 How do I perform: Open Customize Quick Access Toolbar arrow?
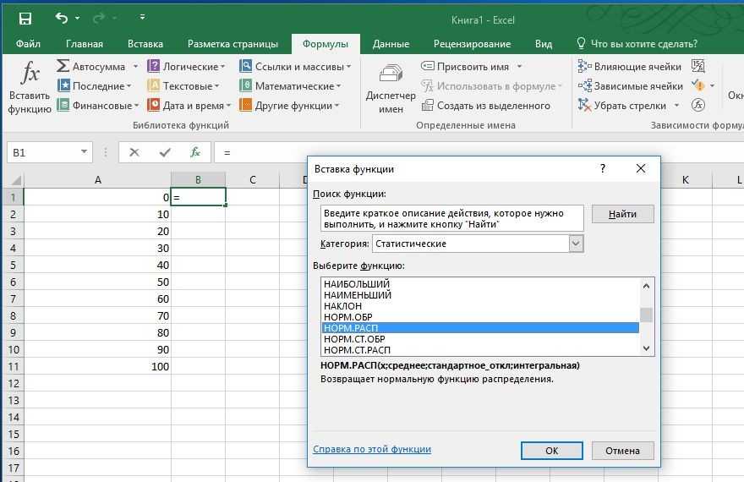142,18
